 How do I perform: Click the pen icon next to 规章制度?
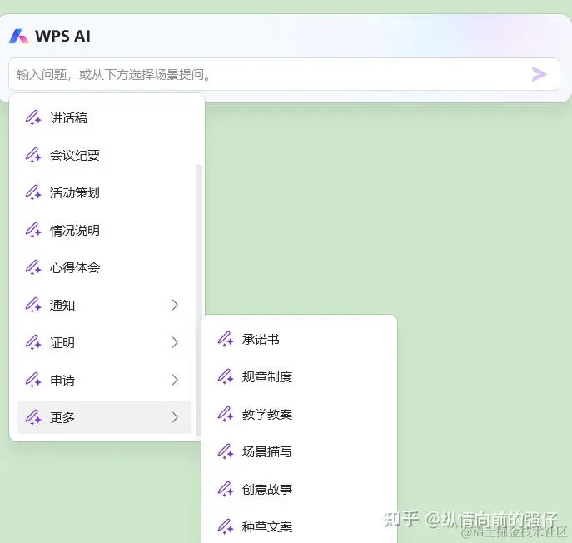pos(226,377)
